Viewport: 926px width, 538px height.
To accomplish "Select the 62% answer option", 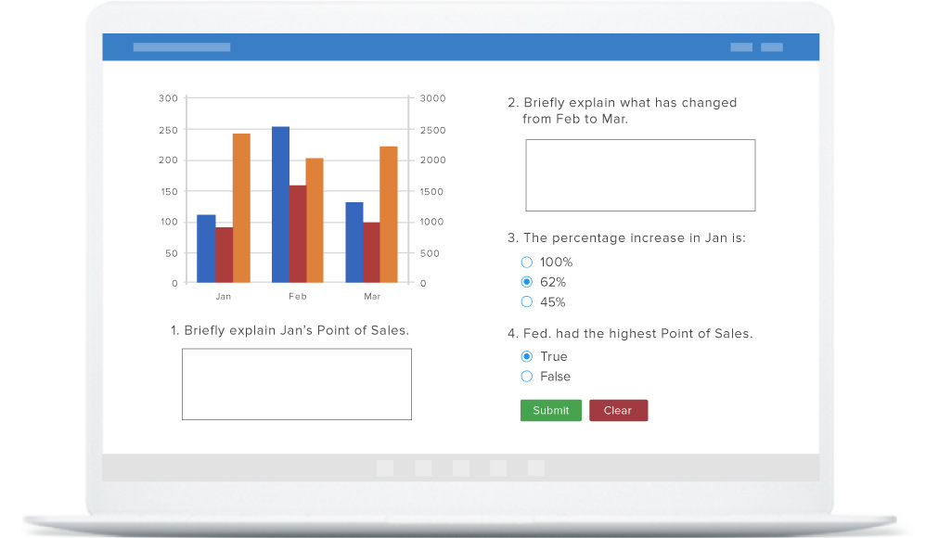I will (527, 282).
